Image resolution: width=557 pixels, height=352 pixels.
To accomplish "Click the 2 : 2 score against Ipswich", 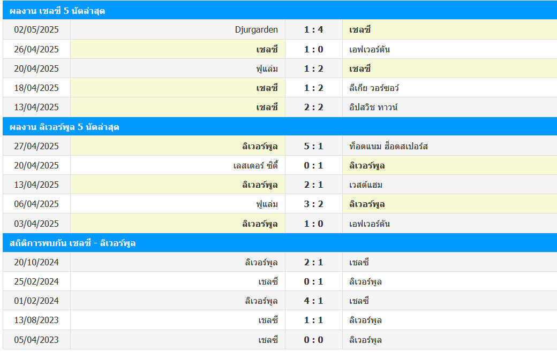I will pyautogui.click(x=313, y=107).
